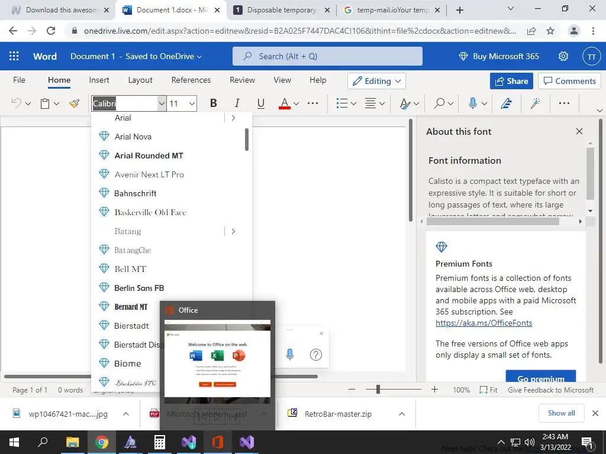Open the Word app launcher grid
Image resolution: width=606 pixels, height=454 pixels.
pyautogui.click(x=14, y=56)
